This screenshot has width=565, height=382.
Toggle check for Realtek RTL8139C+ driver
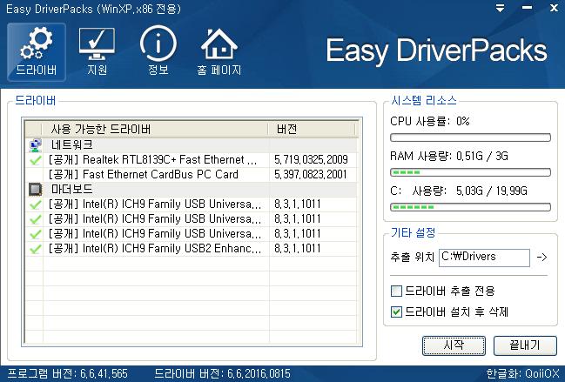click(35, 160)
